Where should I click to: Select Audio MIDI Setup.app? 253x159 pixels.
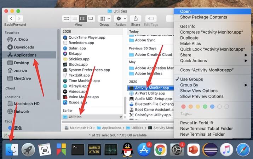pos(150,99)
